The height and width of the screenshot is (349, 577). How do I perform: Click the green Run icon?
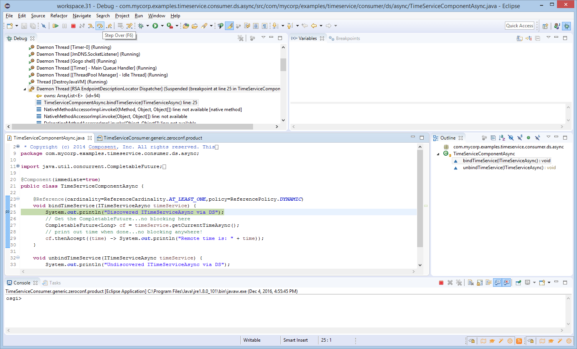point(155,26)
